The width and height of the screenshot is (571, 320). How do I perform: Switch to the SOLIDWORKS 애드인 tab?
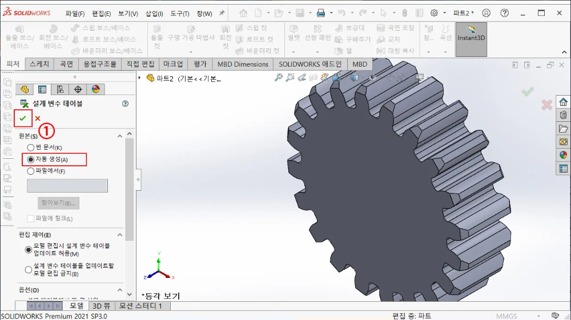[x=310, y=64]
